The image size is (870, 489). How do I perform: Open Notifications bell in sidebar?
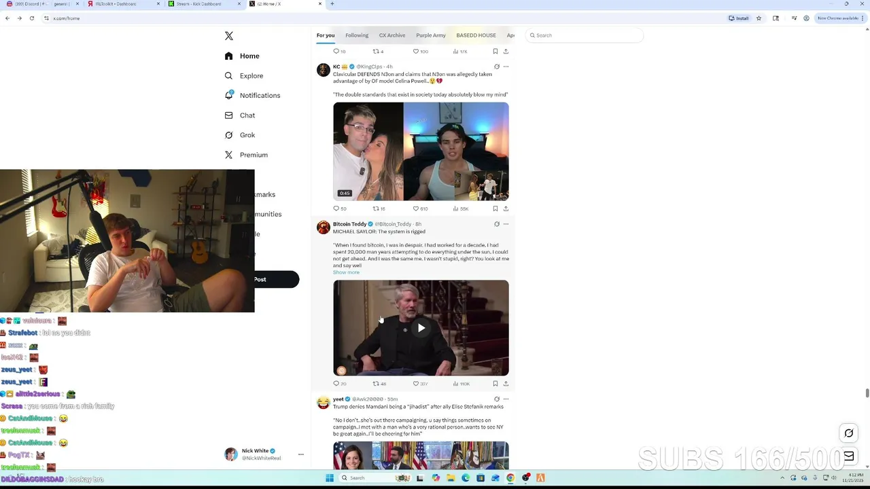pos(229,95)
